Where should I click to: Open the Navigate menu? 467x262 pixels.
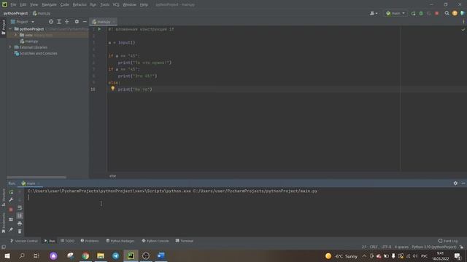click(49, 5)
